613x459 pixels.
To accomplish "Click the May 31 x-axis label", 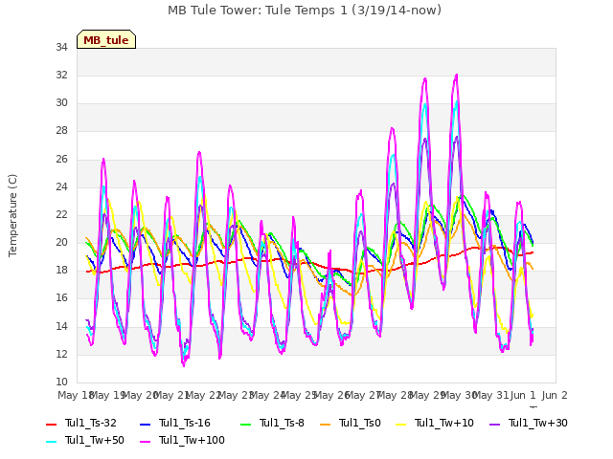I will [491, 395].
